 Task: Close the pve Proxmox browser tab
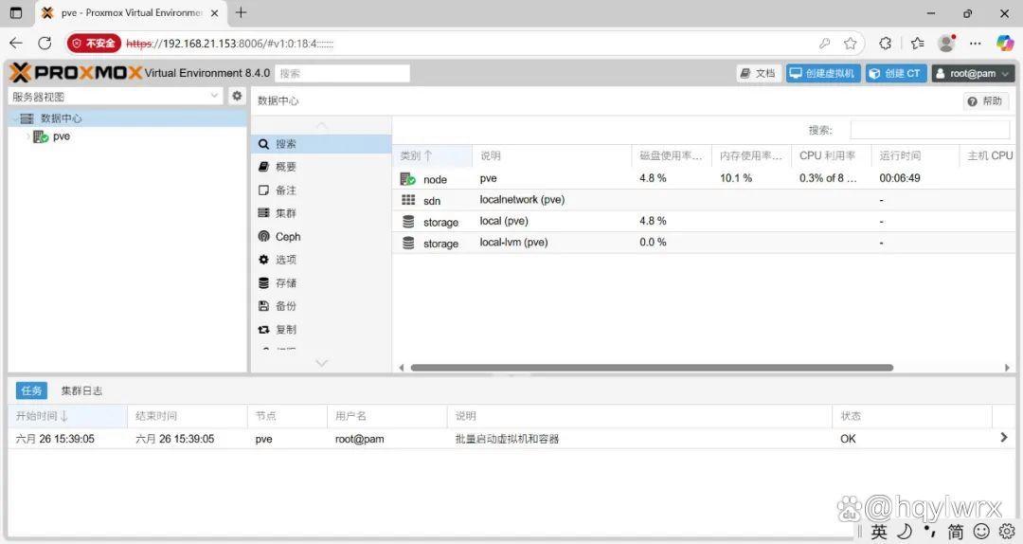click(x=215, y=12)
